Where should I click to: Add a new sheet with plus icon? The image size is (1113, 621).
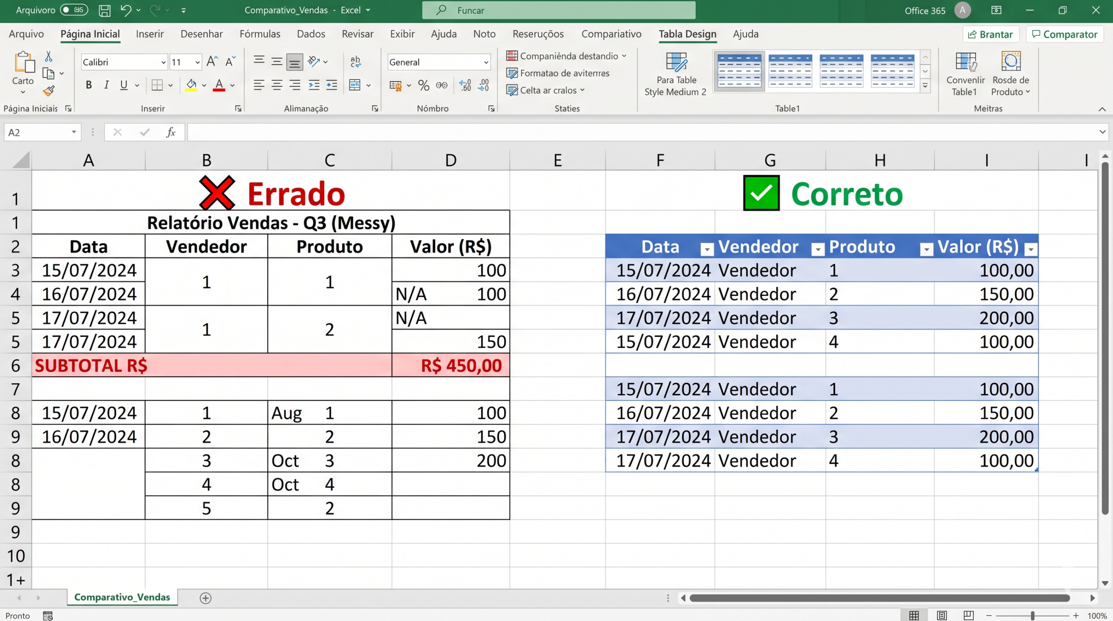pos(206,598)
